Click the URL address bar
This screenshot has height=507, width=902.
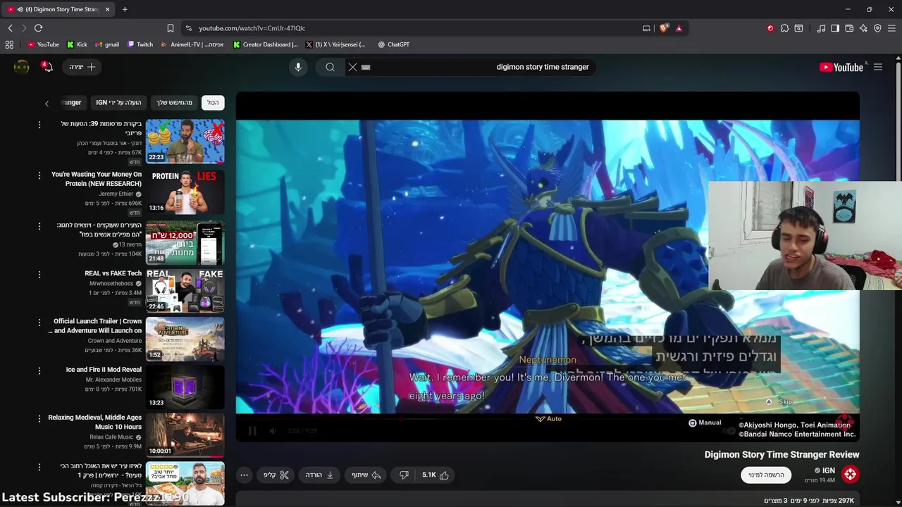(x=416, y=28)
